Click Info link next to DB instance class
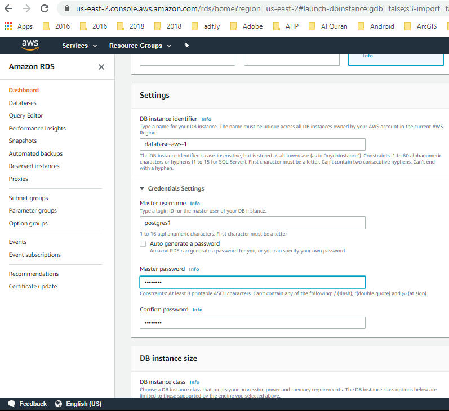Viewport: 449px width, 411px height. point(194,382)
